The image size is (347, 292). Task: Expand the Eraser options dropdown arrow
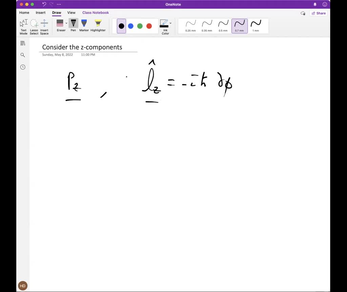click(x=66, y=23)
